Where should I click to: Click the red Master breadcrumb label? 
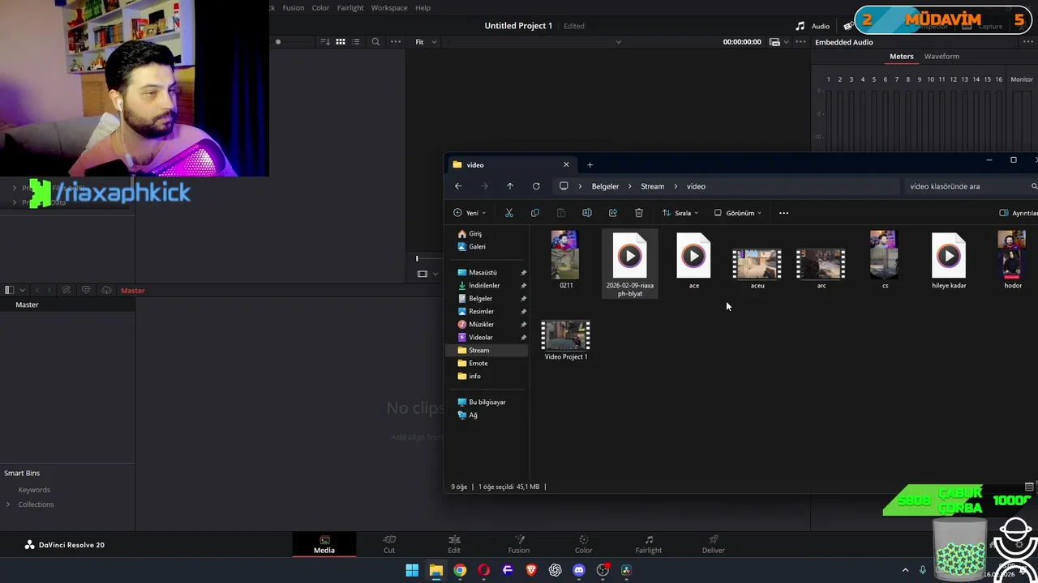(133, 290)
